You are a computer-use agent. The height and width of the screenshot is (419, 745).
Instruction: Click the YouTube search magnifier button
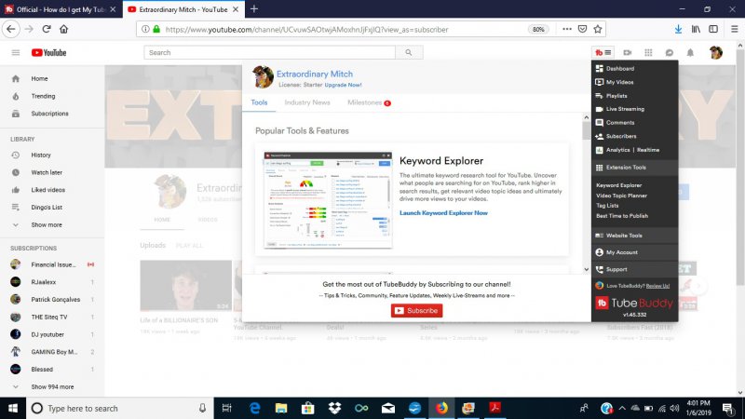409,52
